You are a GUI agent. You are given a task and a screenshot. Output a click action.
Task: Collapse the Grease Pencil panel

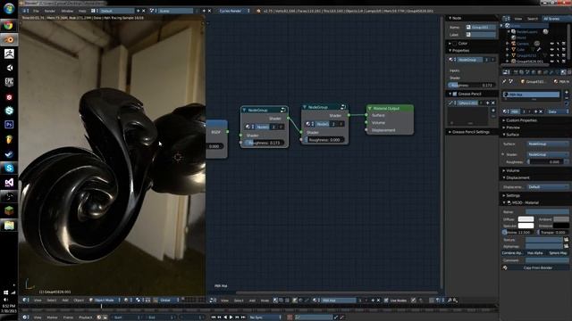(x=450, y=94)
